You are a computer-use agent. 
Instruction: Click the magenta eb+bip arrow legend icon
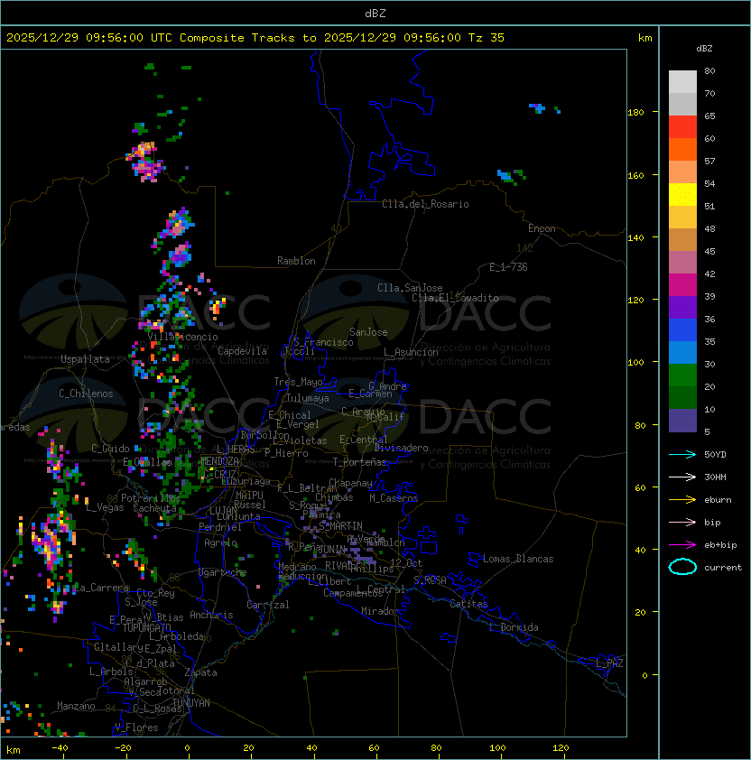pyautogui.click(x=682, y=545)
